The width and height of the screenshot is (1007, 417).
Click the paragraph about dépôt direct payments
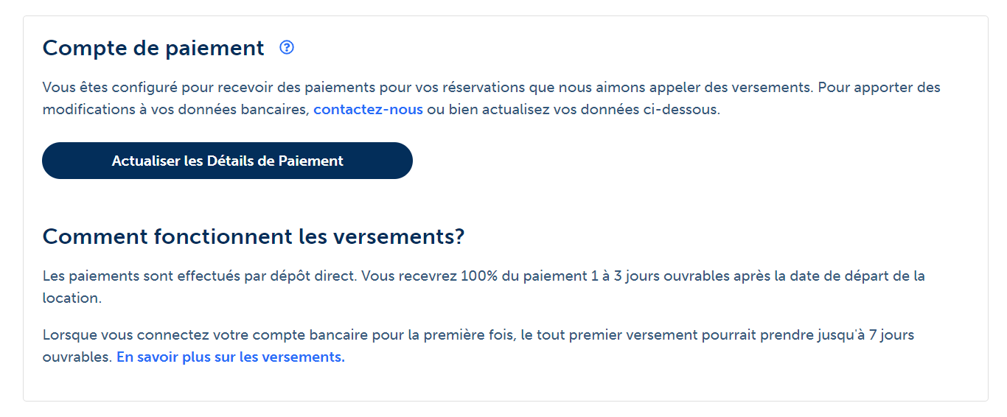pos(484,287)
